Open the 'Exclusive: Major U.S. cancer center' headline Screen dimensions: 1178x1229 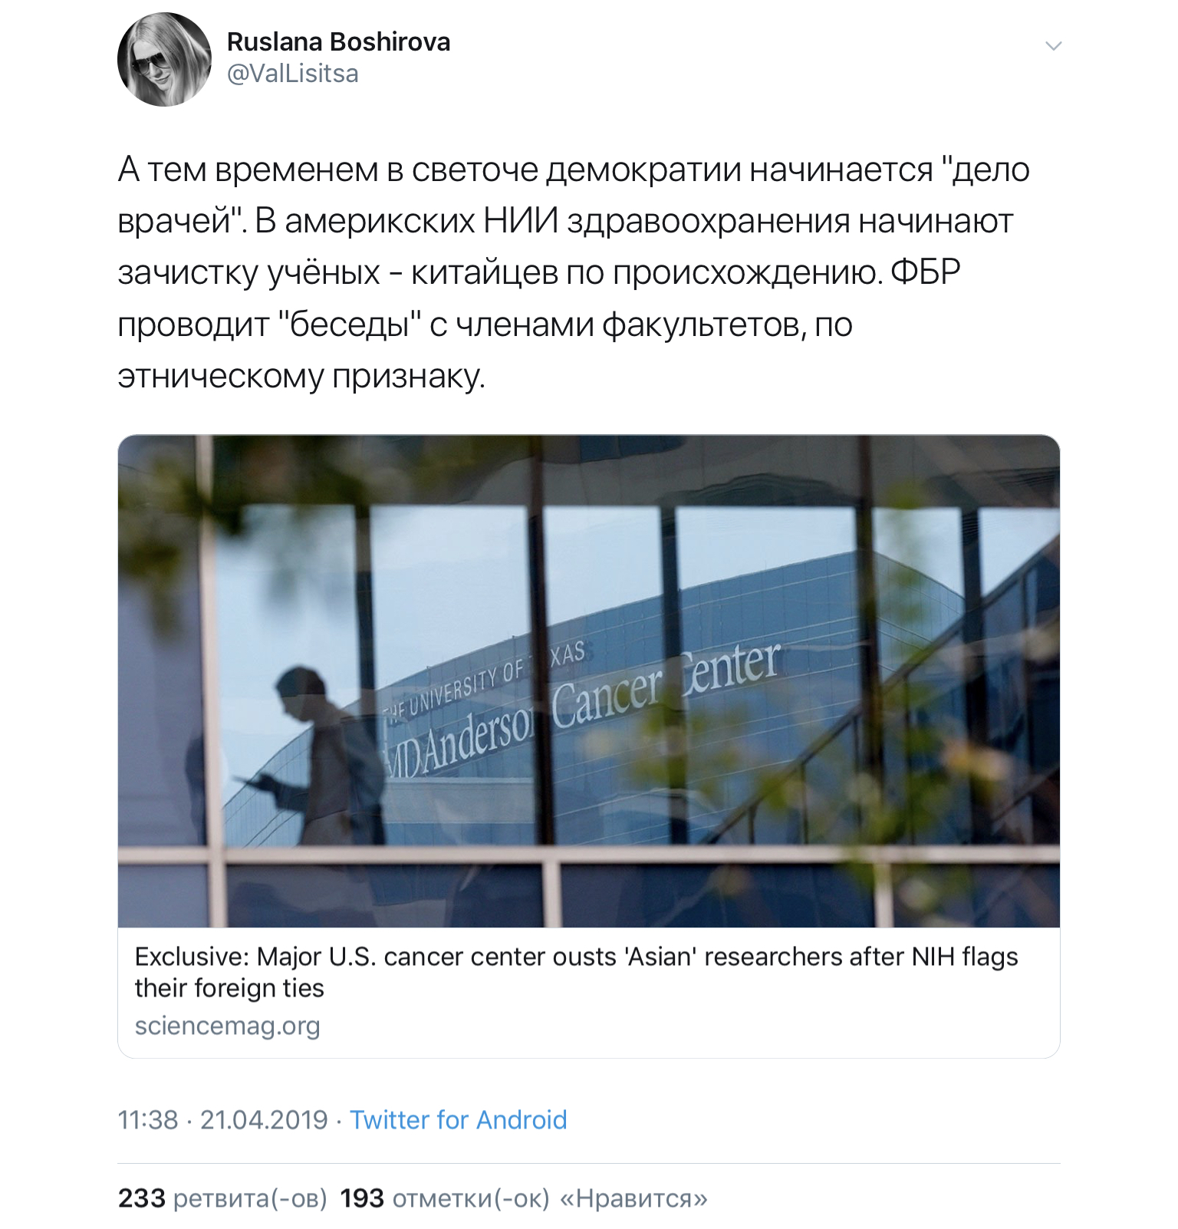click(x=576, y=957)
